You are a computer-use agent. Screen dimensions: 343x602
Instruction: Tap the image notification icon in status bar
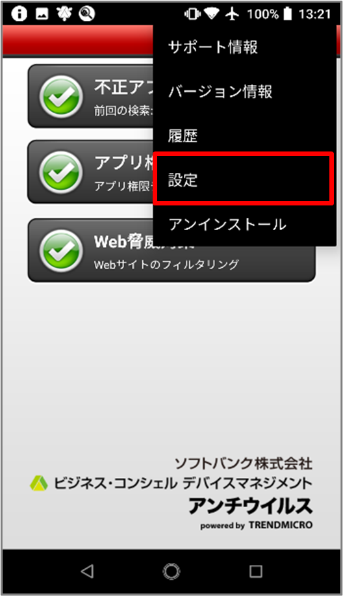(42, 14)
